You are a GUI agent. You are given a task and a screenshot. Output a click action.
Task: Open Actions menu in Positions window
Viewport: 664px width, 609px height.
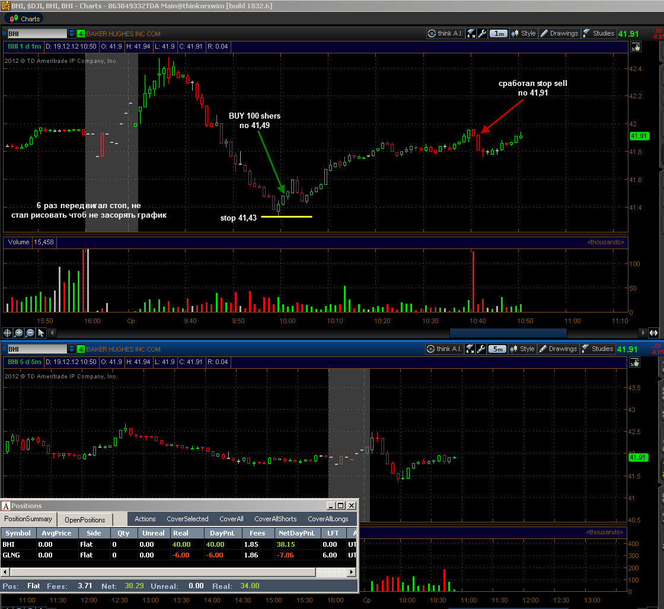click(x=145, y=519)
